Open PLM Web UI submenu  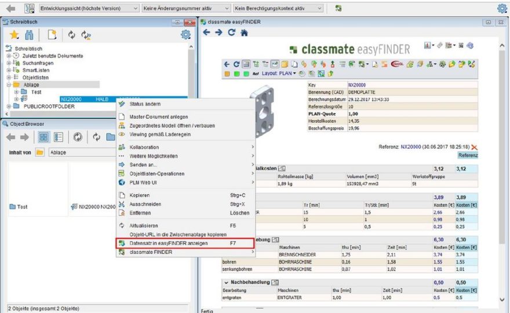coord(185,183)
